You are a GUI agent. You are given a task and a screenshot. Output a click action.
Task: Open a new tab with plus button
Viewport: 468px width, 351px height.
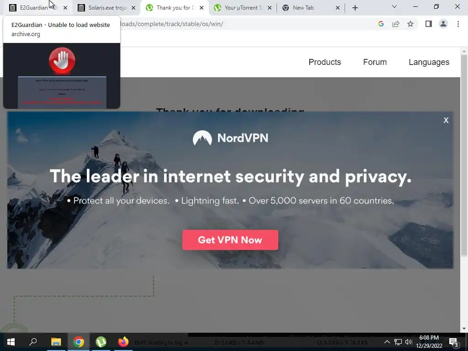[x=355, y=8]
